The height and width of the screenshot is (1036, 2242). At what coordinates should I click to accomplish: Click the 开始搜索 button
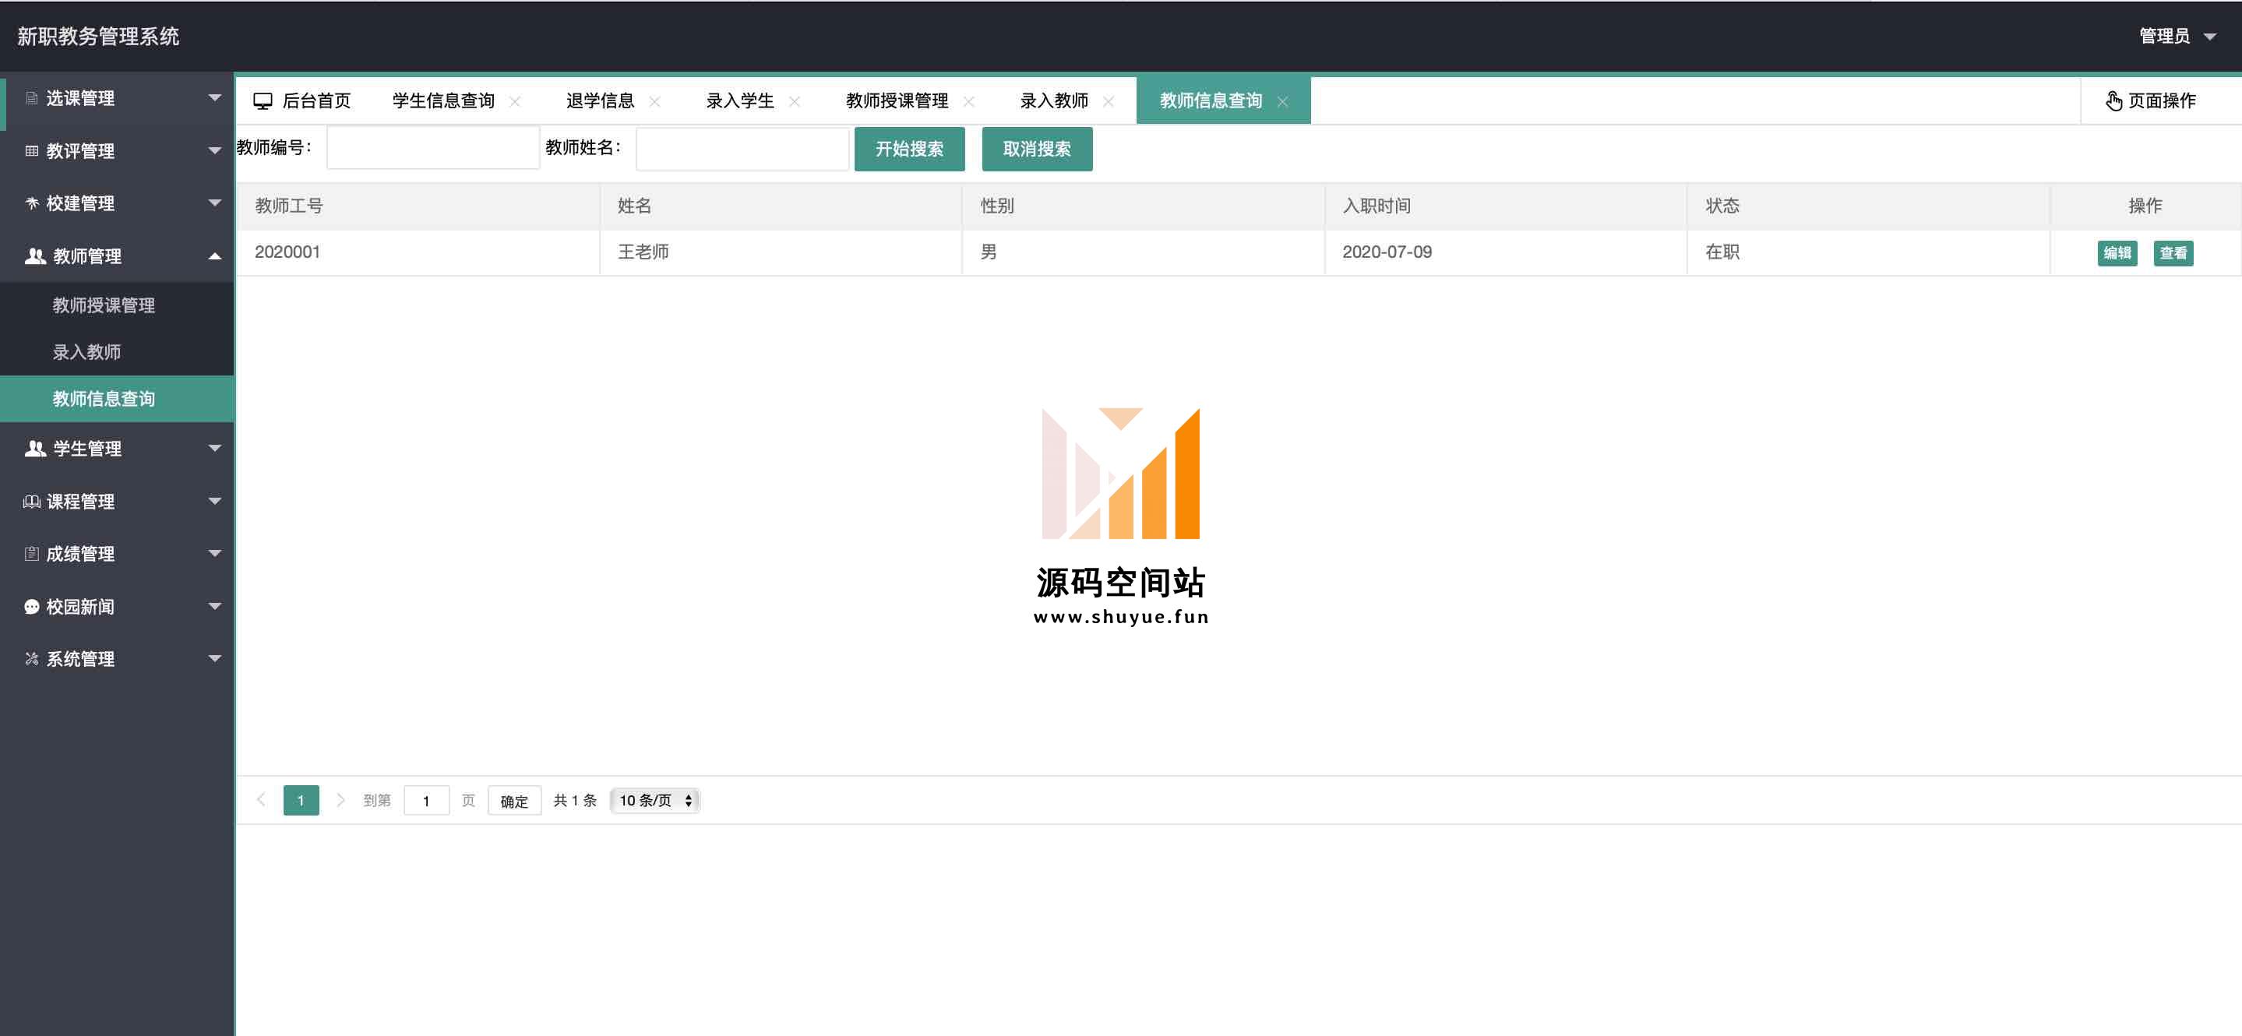tap(910, 149)
